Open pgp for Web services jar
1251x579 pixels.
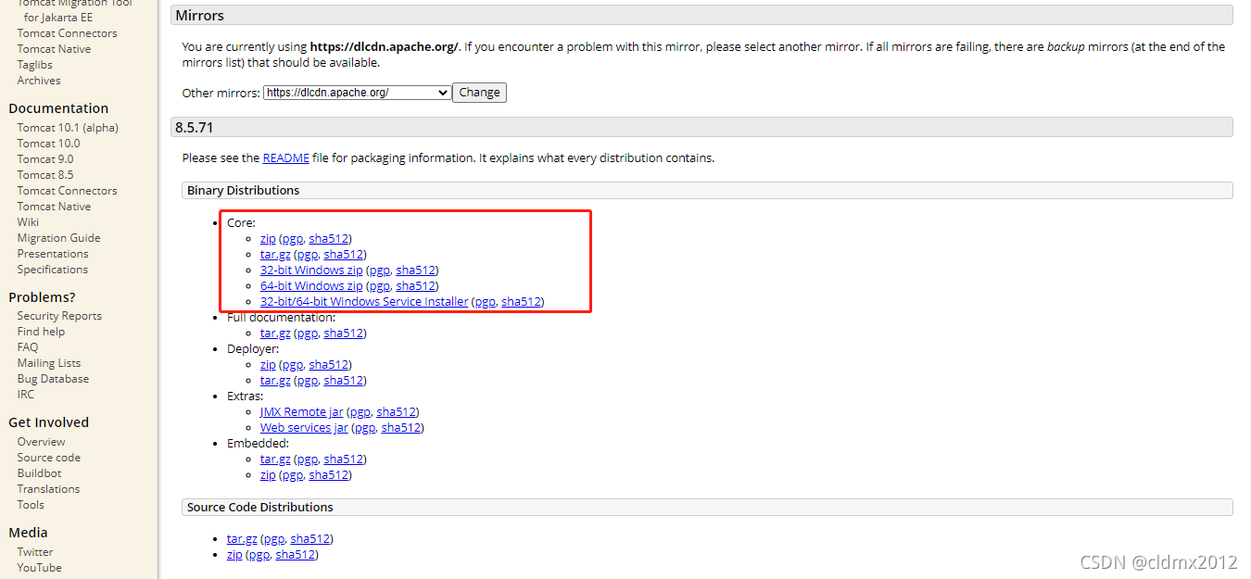tap(365, 428)
